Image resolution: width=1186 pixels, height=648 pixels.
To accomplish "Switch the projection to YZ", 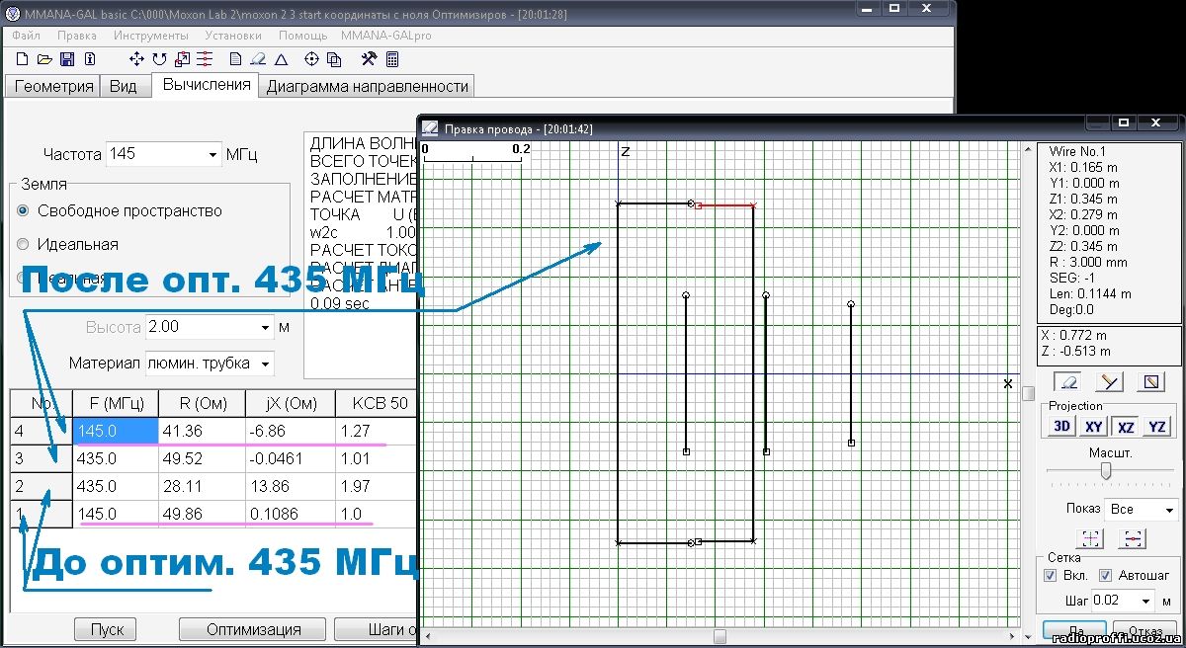I will coord(1157,426).
